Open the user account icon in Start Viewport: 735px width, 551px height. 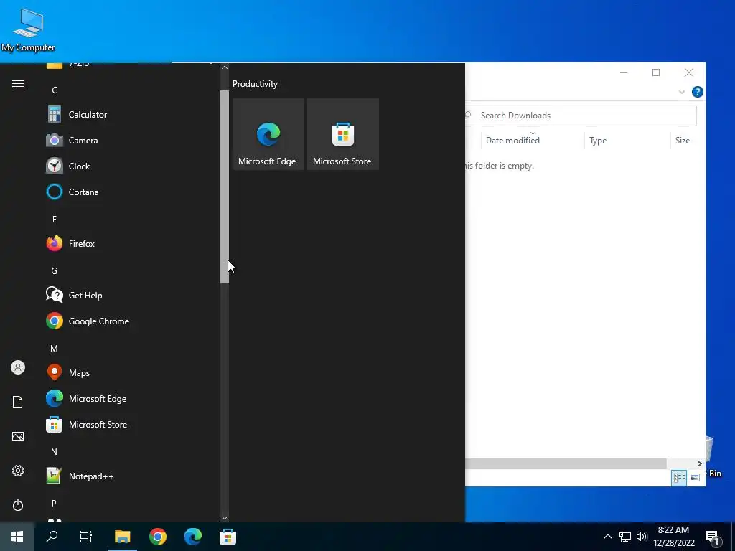[18, 367]
